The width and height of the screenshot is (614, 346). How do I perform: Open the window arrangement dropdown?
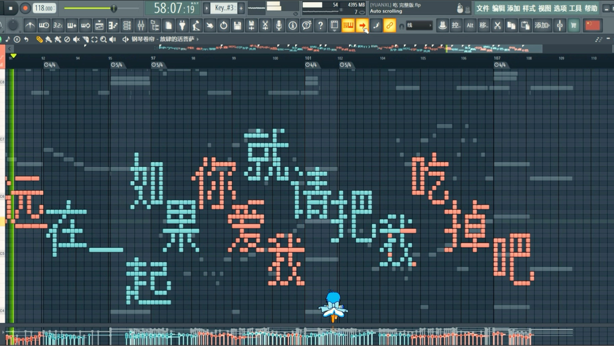click(334, 25)
